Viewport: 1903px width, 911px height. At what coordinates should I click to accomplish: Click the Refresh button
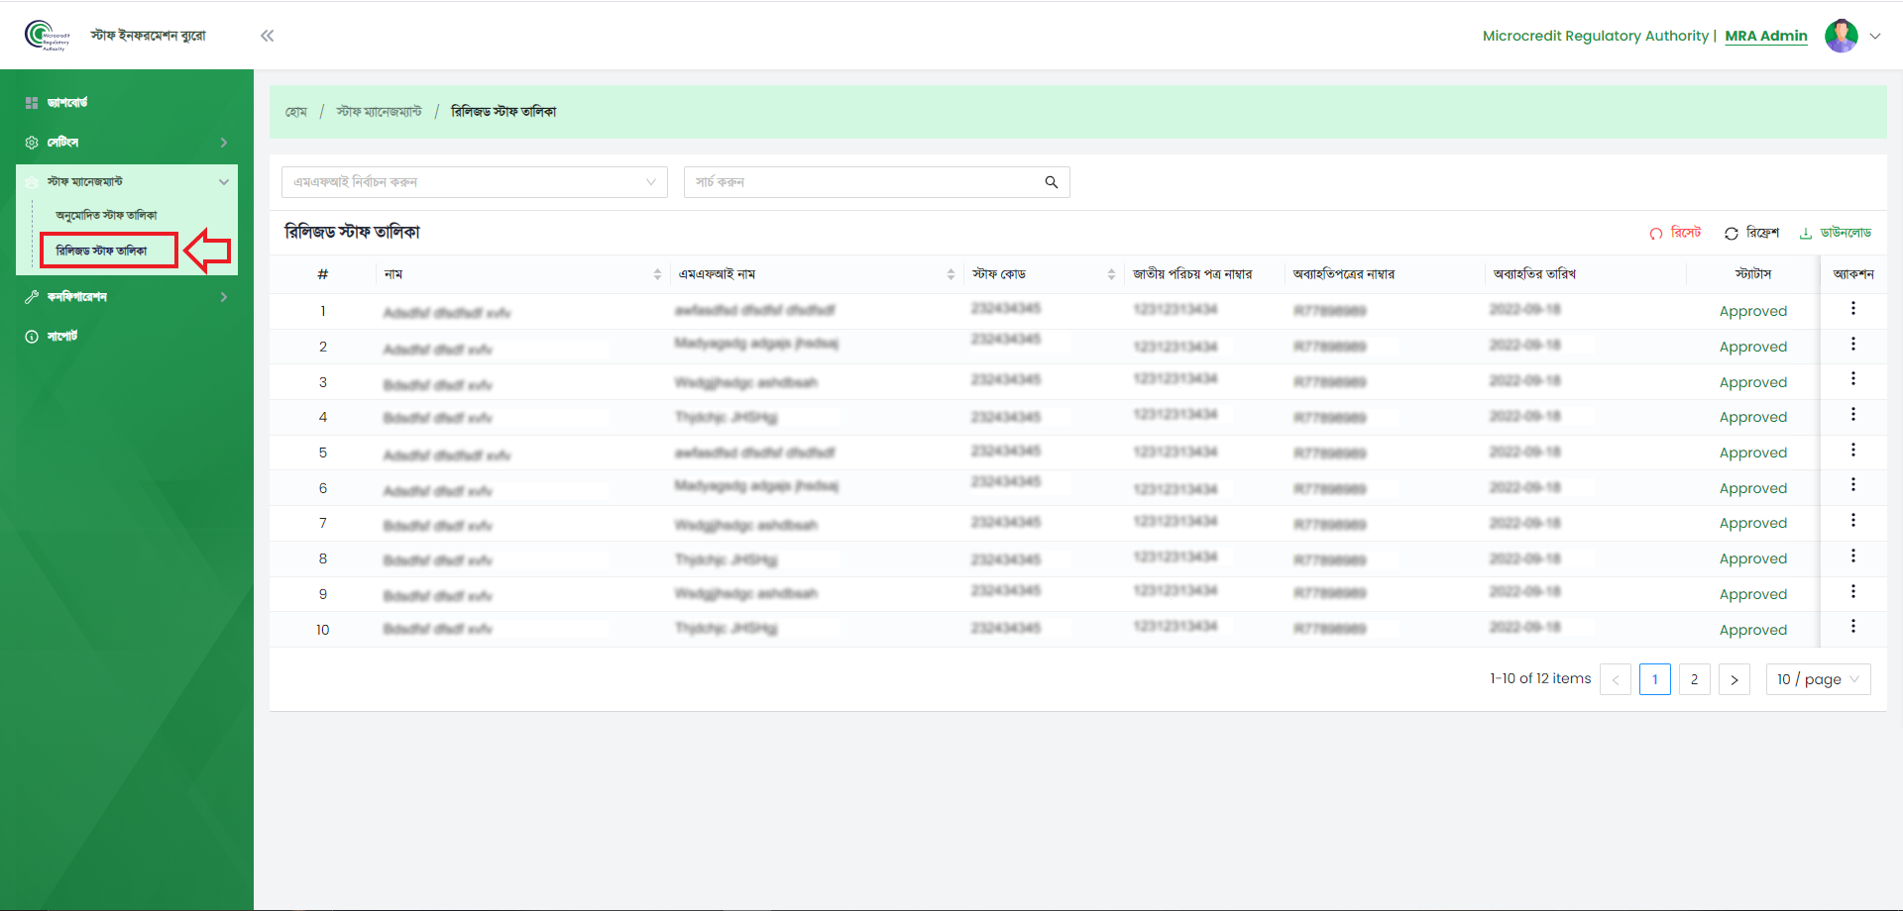(1751, 233)
